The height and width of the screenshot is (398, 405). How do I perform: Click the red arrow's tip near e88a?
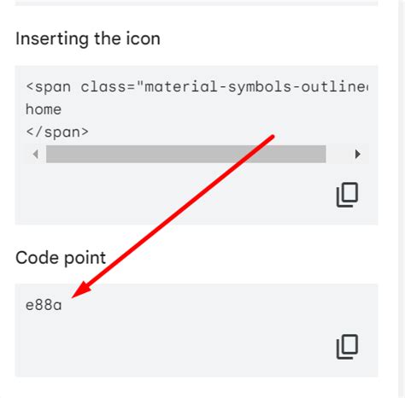point(73,296)
